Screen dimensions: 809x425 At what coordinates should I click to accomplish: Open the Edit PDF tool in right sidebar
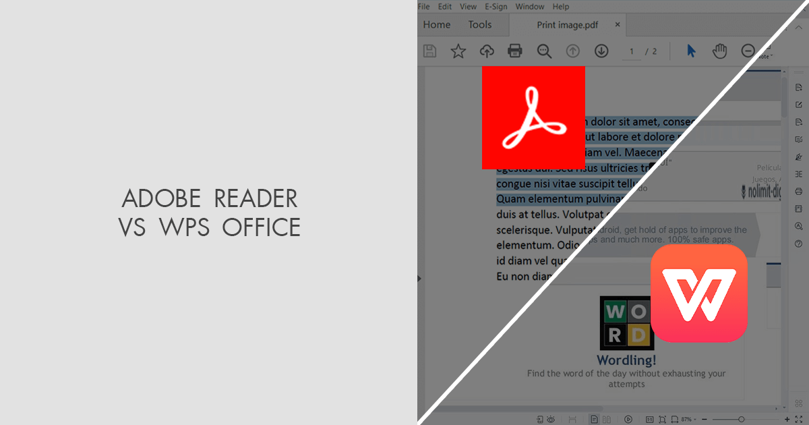point(798,105)
